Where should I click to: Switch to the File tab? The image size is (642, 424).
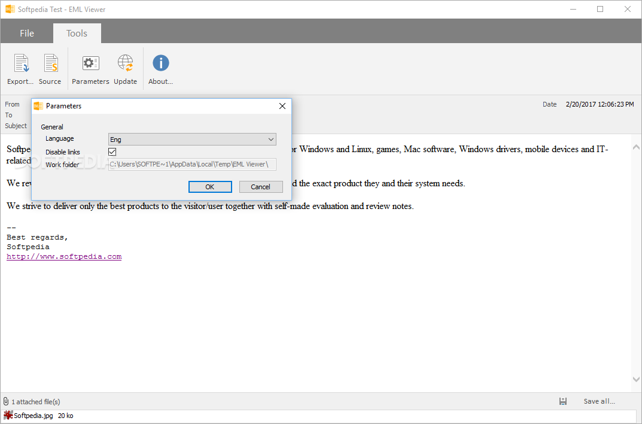click(x=27, y=33)
